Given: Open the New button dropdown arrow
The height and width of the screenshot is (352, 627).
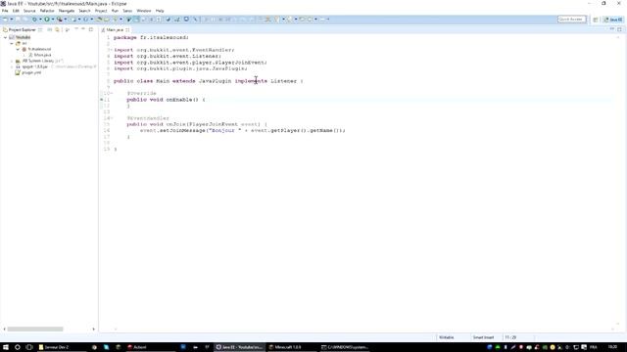Looking at the screenshot, I should [x=12, y=20].
